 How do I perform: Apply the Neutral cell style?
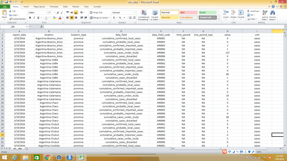pos(170,17)
